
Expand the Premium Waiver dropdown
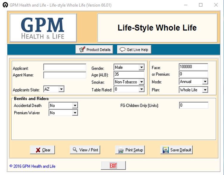click(x=75, y=113)
